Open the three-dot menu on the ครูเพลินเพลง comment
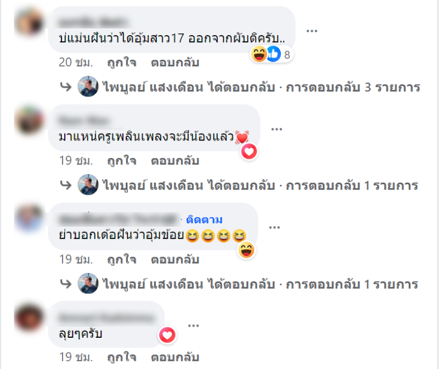Image resolution: width=439 pixels, height=369 pixels. 277,129
